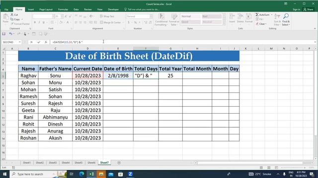Click the Redo arrow icon
The width and height of the screenshot is (318, 178).
click(19, 34)
